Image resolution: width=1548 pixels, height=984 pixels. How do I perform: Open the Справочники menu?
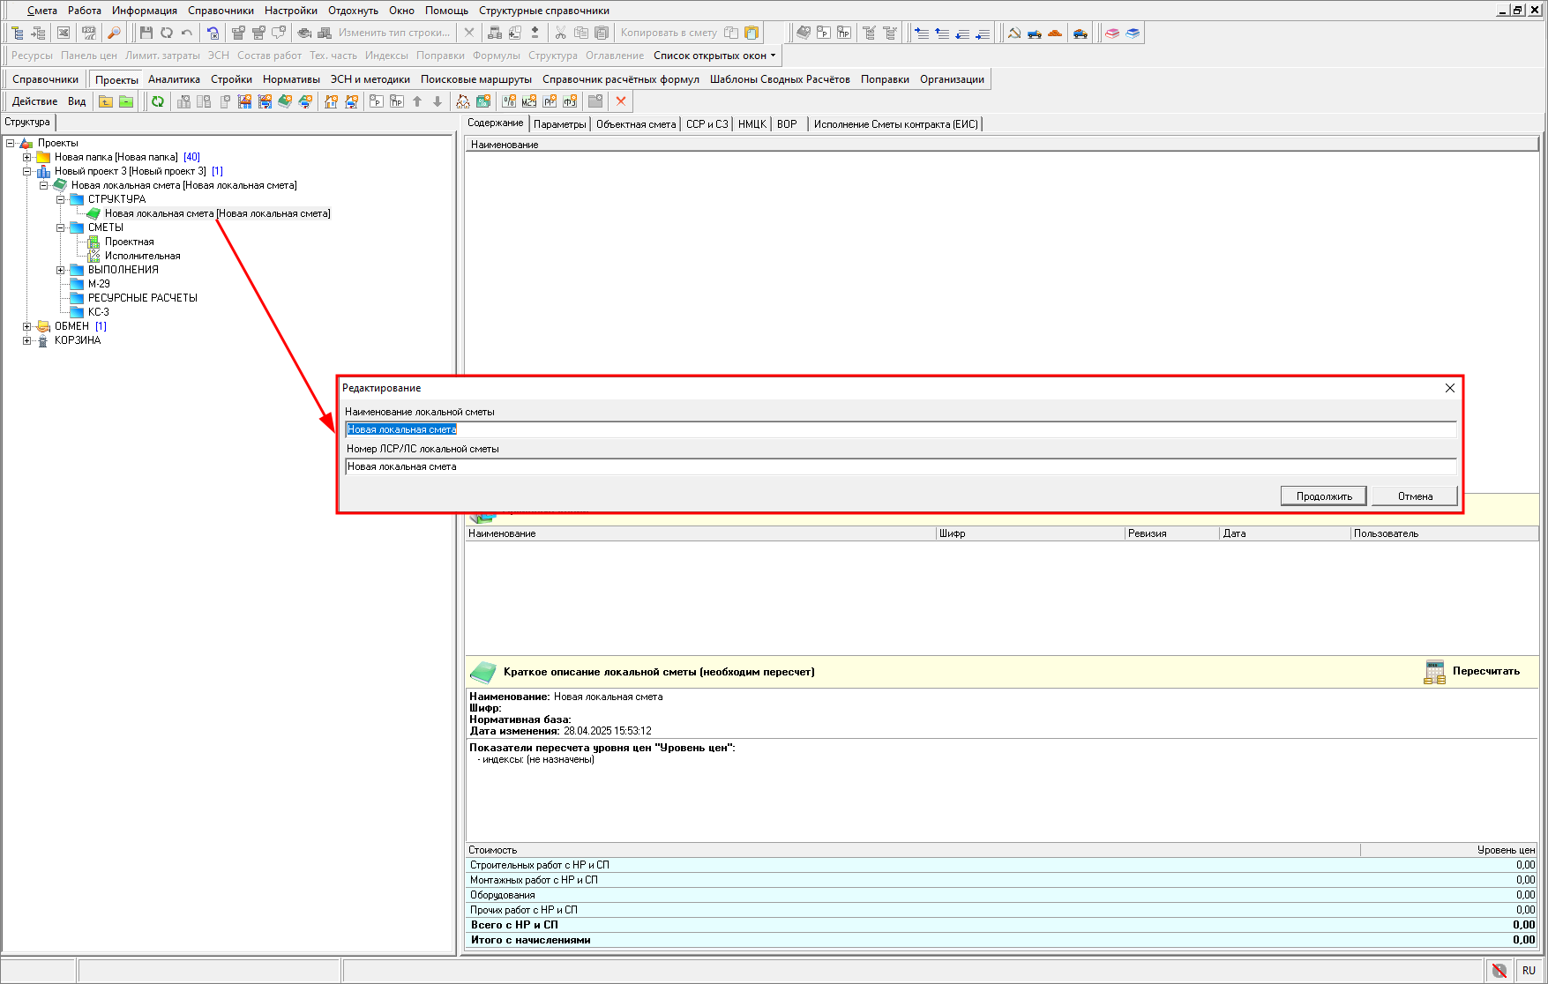pos(221,11)
